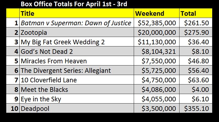The image size is (219, 122).
Task: Click the rank number 10 cell
Action: coord(14,109)
